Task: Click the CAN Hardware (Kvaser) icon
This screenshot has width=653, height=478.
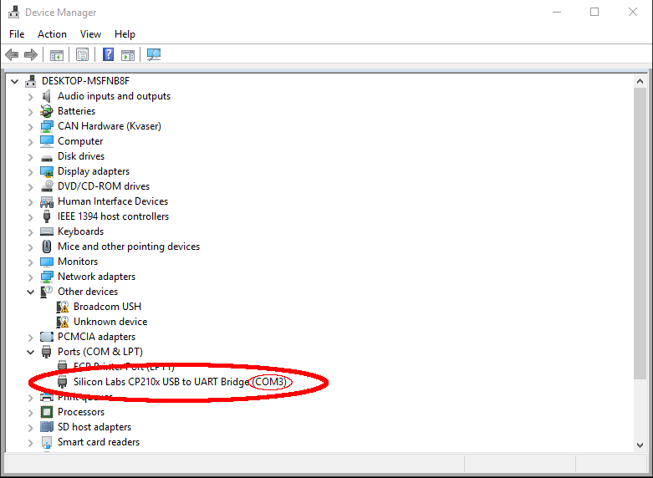Action: point(47,126)
